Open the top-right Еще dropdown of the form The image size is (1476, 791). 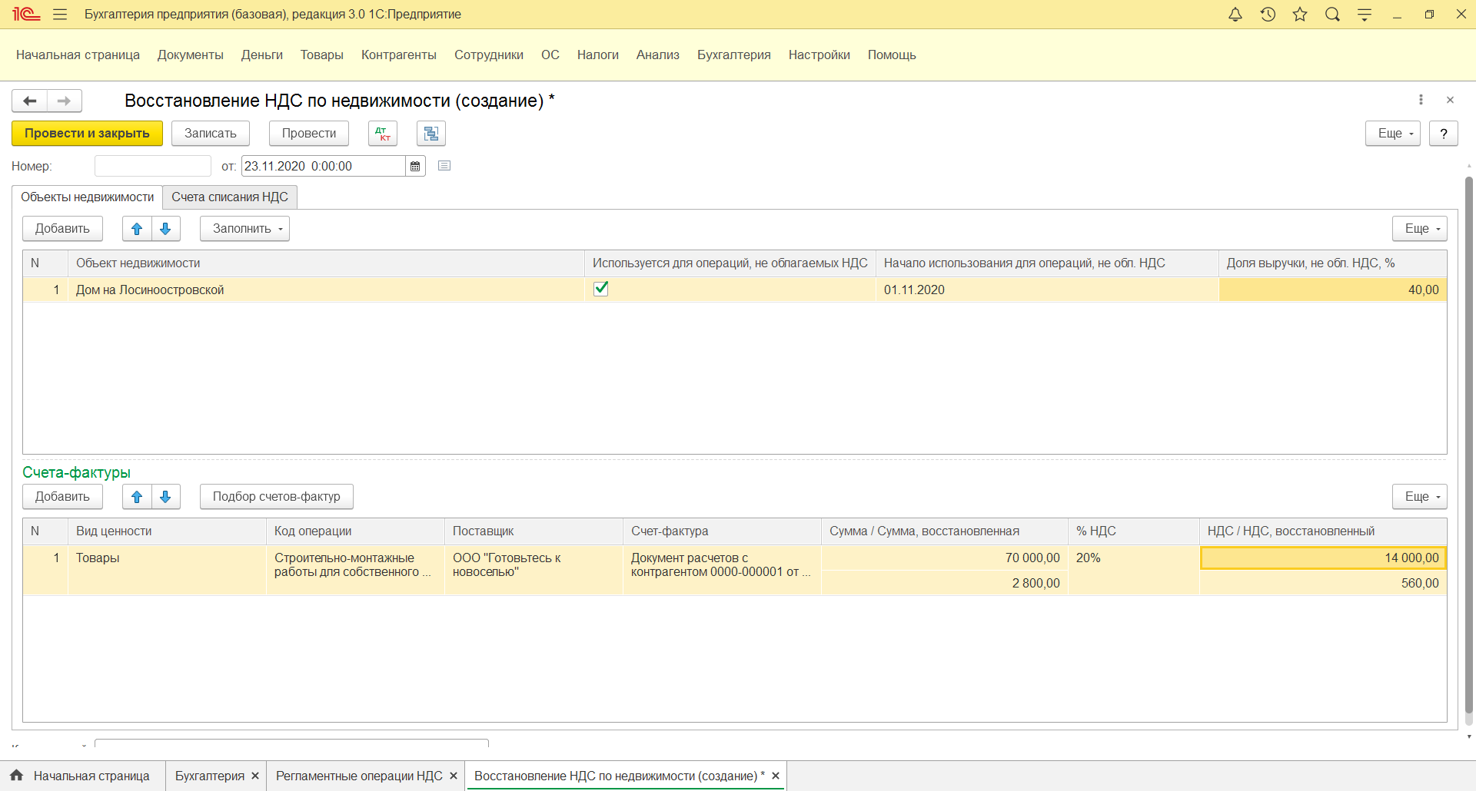1393,134
